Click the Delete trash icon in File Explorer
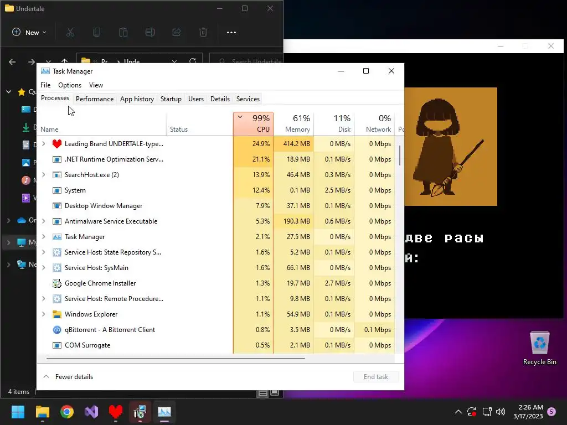Screen dimensions: 567x425 click(203, 33)
